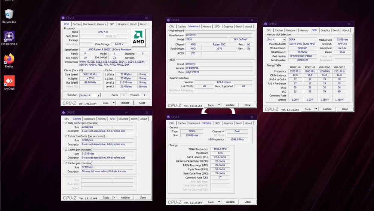This screenshot has height=211, width=374.
Task: Click the CAS# Latency value 22.0 clocks
Action: [x=220, y=157]
